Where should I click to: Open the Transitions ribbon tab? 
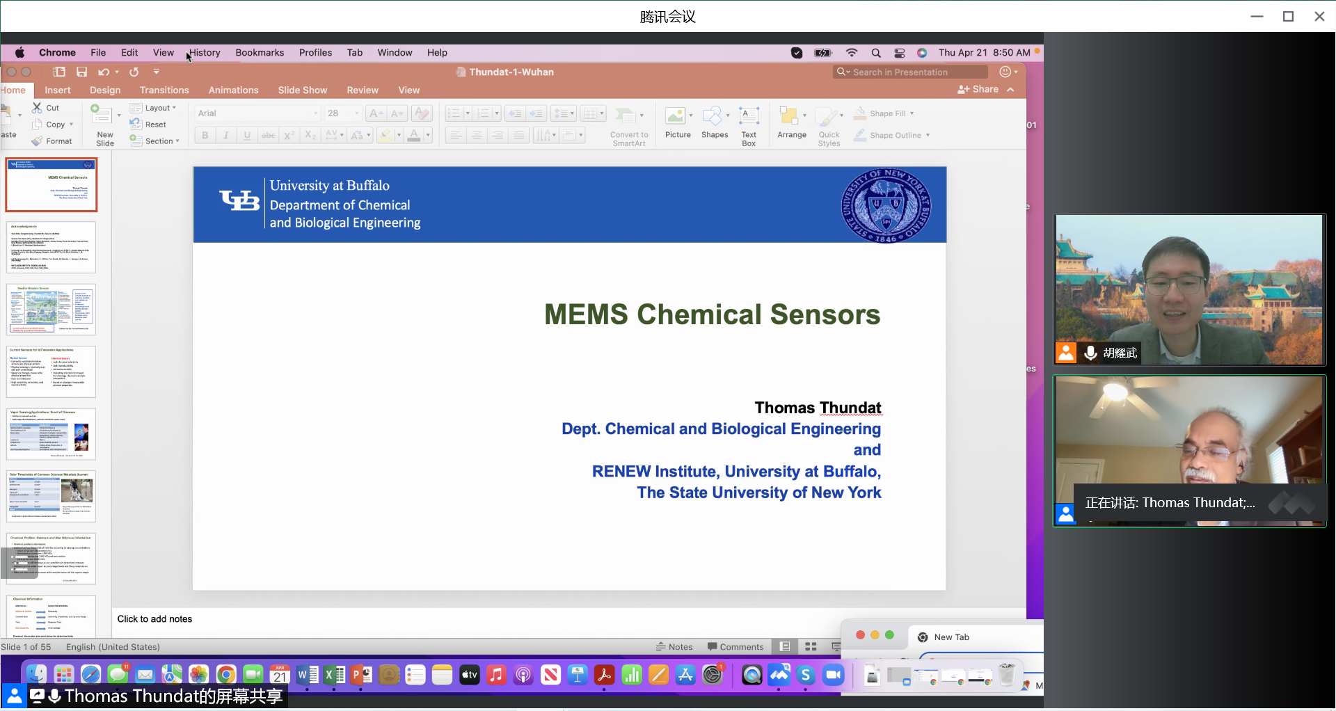(x=164, y=90)
